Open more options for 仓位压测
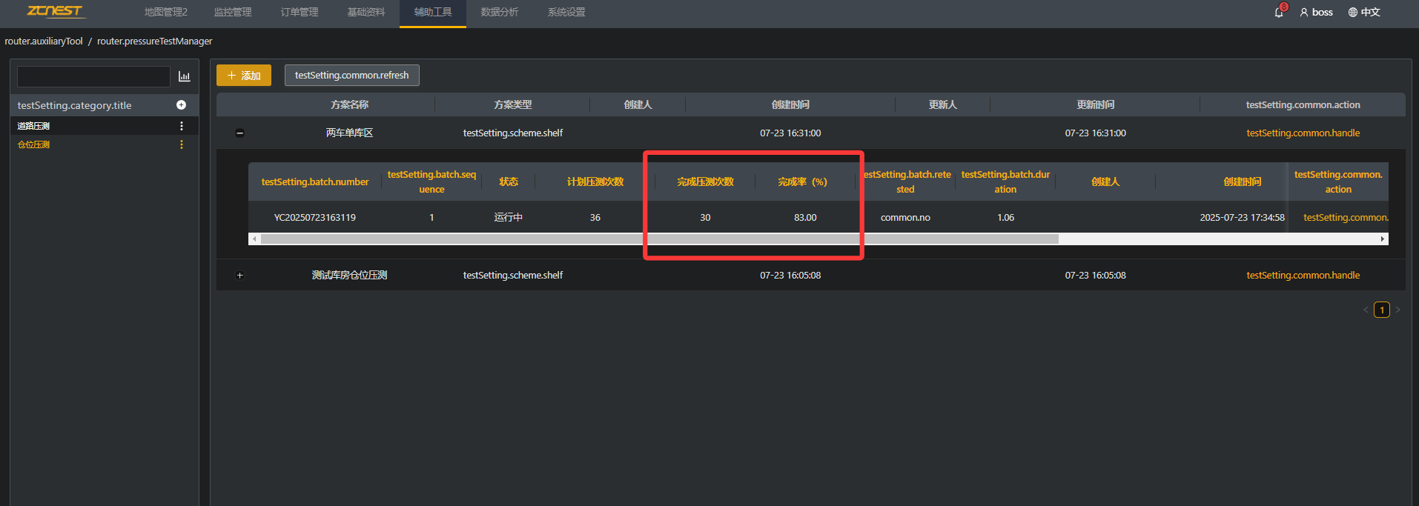Image resolution: width=1419 pixels, height=506 pixels. pyautogui.click(x=182, y=144)
